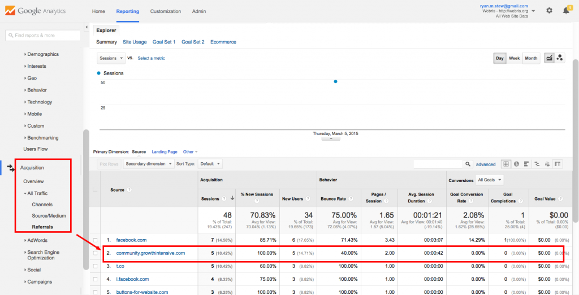The image size is (579, 295).
Task: Set chart granularity to Day
Action: tap(500, 58)
